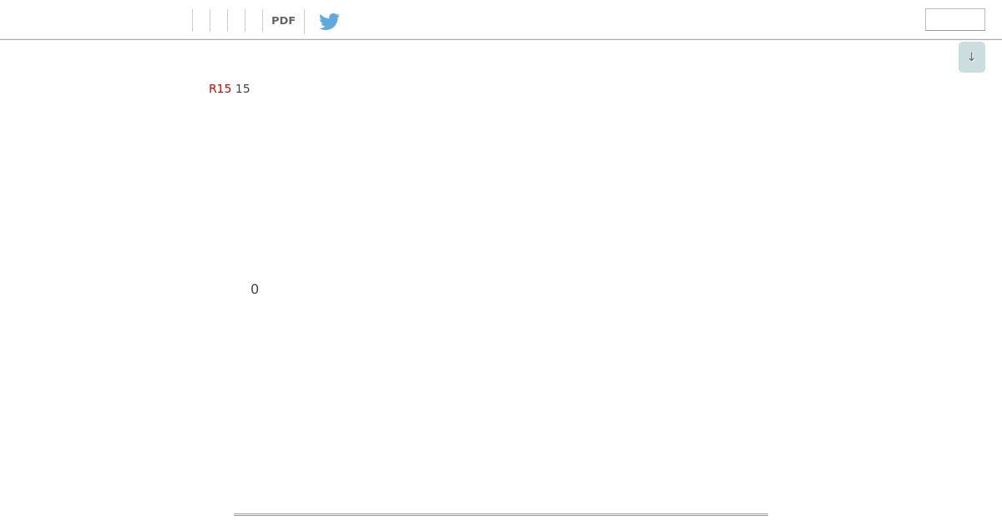Tap the bird logo beside PDF

coord(329,21)
